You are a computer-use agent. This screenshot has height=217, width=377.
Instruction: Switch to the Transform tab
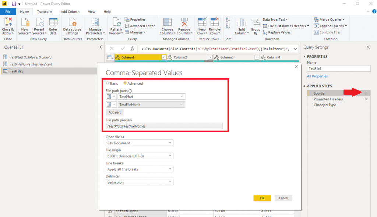[45, 11]
